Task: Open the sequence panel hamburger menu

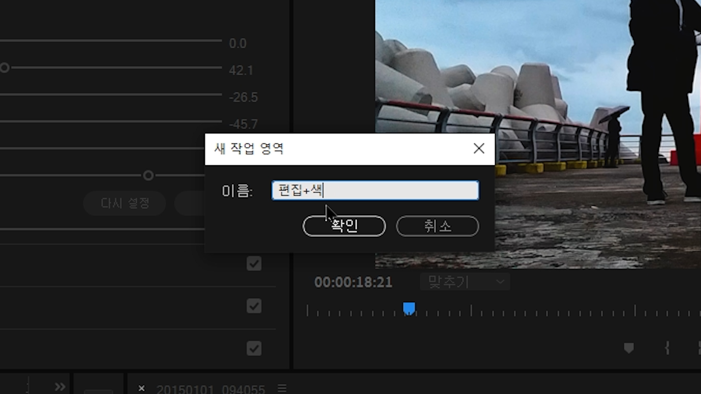Action: coord(282,388)
